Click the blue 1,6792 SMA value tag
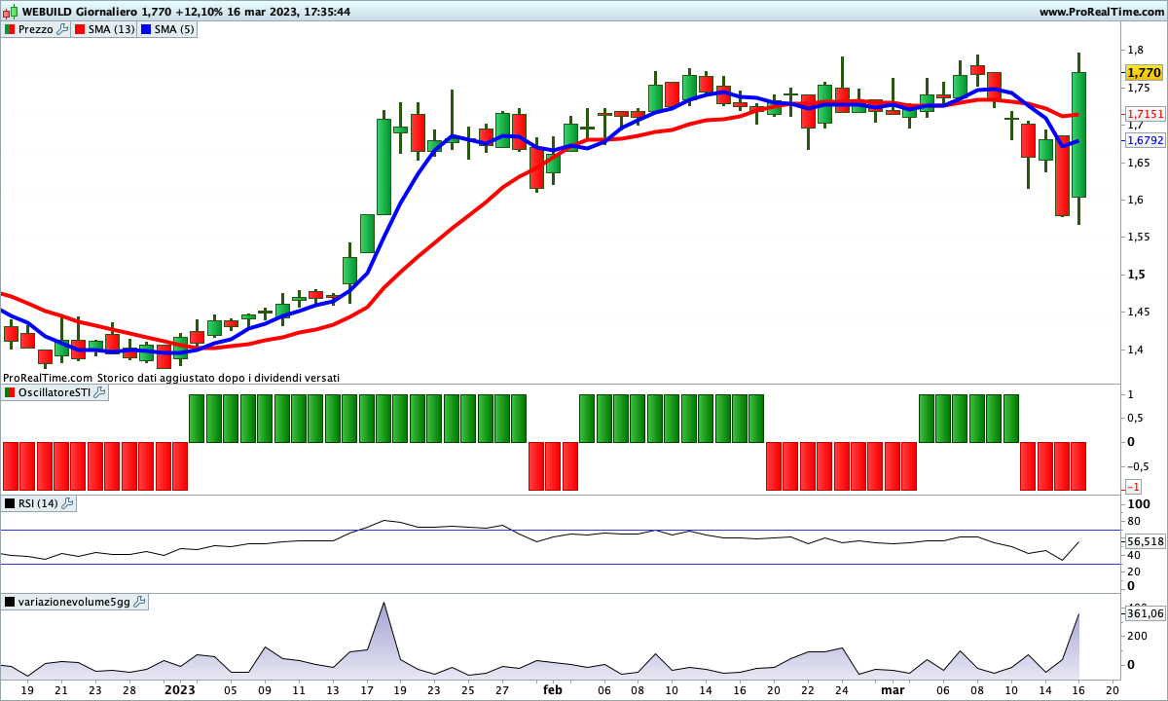Image resolution: width=1168 pixels, height=701 pixels. 1146,140
